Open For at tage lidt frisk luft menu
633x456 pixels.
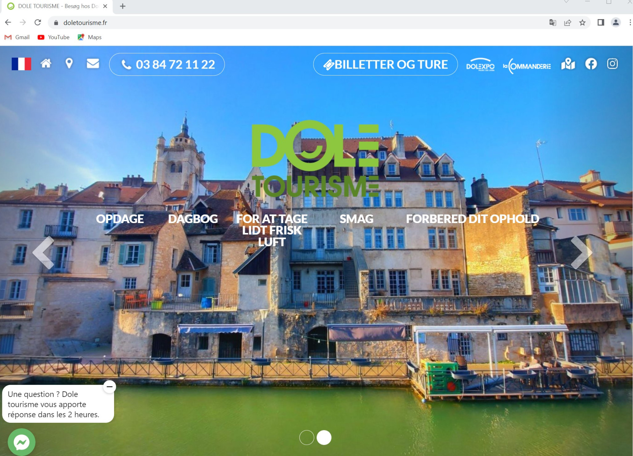pos(272,230)
